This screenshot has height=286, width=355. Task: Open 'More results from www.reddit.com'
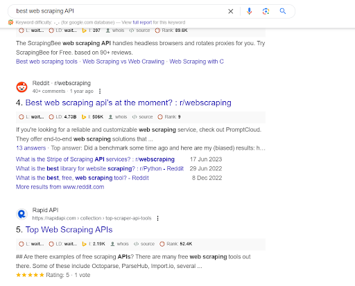(60, 187)
